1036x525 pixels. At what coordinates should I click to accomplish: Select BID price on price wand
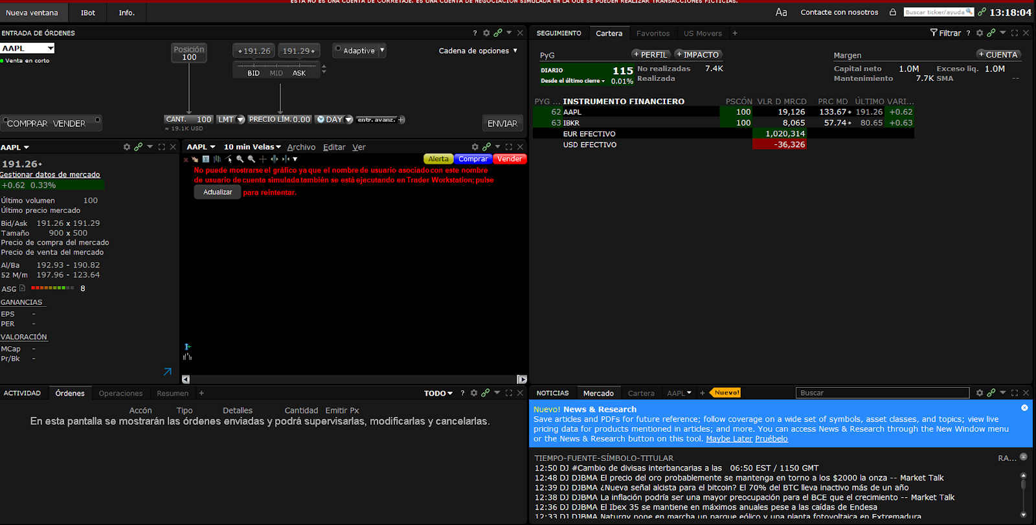click(x=253, y=73)
